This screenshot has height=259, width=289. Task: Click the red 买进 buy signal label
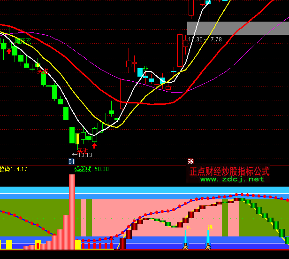click(83, 151)
